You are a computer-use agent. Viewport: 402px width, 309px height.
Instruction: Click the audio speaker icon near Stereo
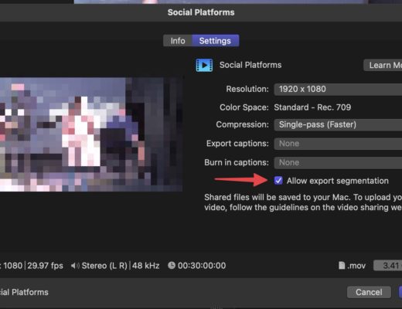75,266
